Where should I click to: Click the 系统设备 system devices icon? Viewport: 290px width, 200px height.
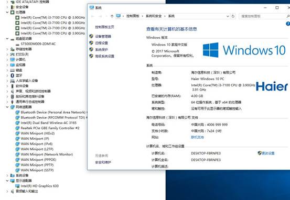tap(13, 175)
